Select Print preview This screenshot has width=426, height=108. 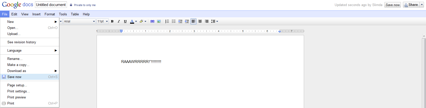click(x=30, y=97)
